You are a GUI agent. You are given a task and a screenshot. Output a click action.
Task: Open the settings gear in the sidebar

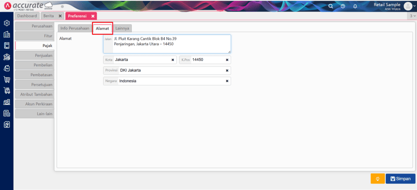tap(7, 23)
